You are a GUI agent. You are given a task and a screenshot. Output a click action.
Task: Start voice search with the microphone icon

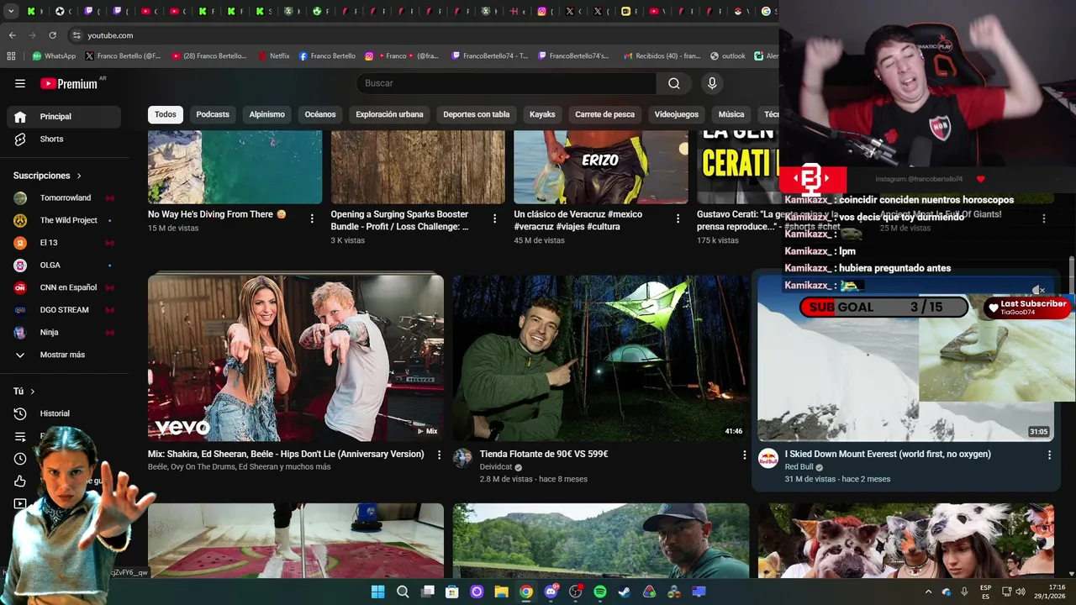pyautogui.click(x=712, y=83)
